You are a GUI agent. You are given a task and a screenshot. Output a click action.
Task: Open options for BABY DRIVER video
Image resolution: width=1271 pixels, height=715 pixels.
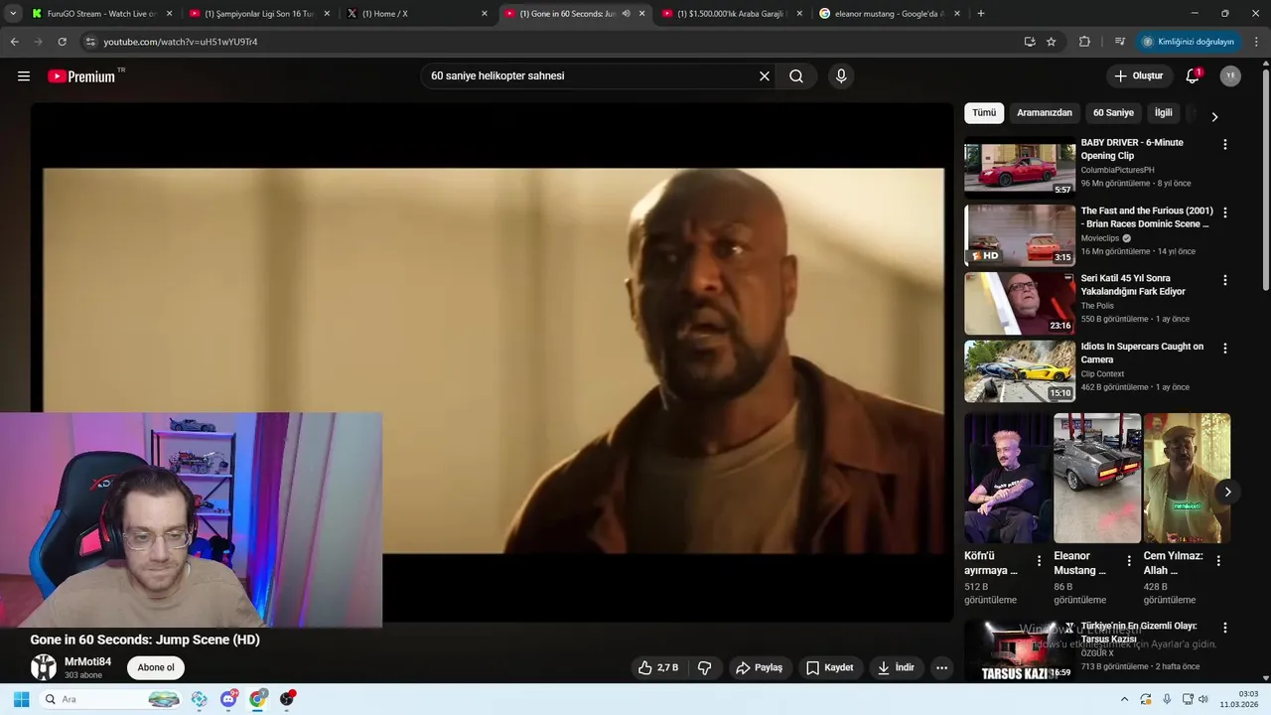pos(1224,145)
